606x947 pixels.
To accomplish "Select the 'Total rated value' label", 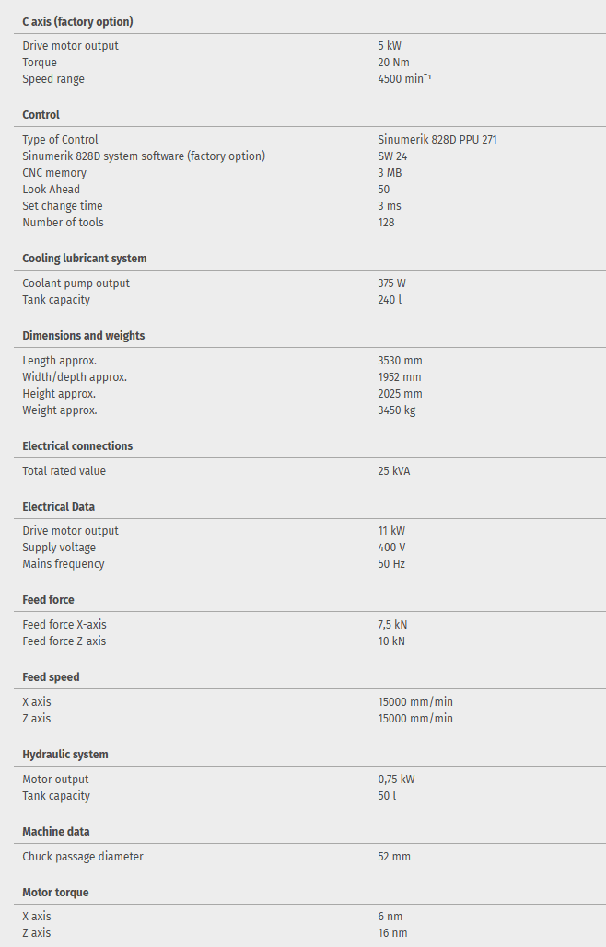I will tap(64, 471).
